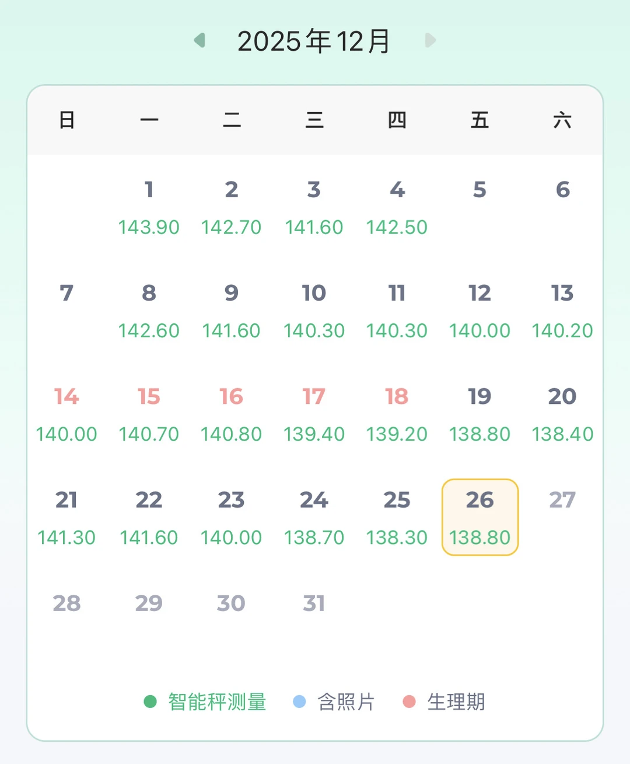Open December 20 weight 138.40
The height and width of the screenshot is (764, 630).
tap(562, 414)
